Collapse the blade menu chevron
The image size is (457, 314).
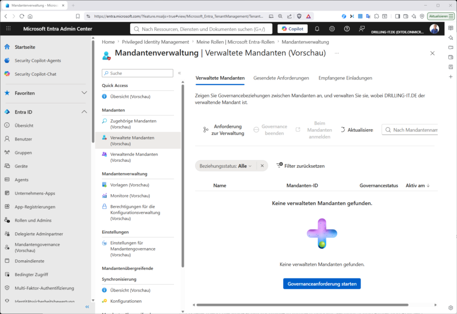pyautogui.click(x=179, y=73)
